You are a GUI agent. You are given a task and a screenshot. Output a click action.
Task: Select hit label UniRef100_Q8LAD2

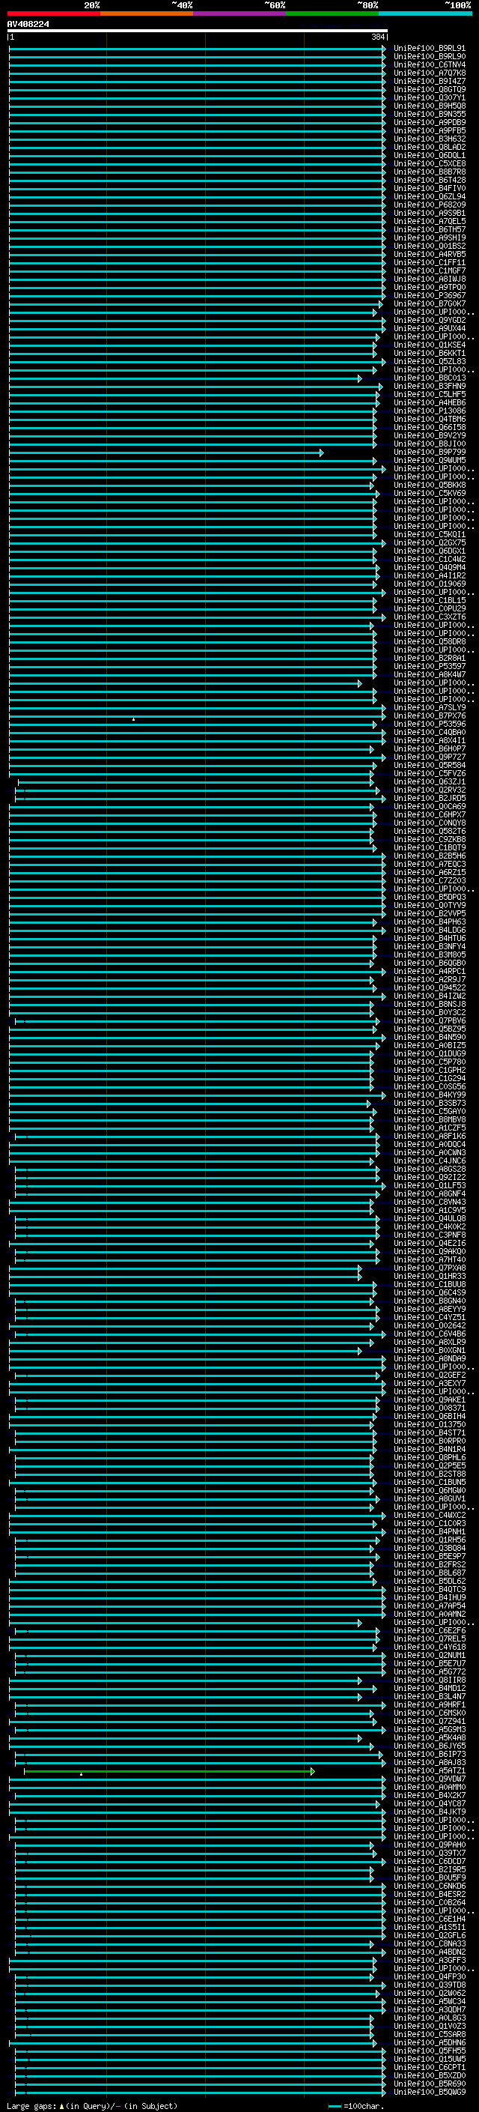click(430, 147)
